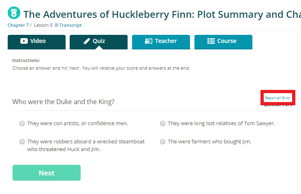Image resolution: width=301 pixels, height=194 pixels.
Task: Click the document icon next to Transcript
Action: point(57,25)
